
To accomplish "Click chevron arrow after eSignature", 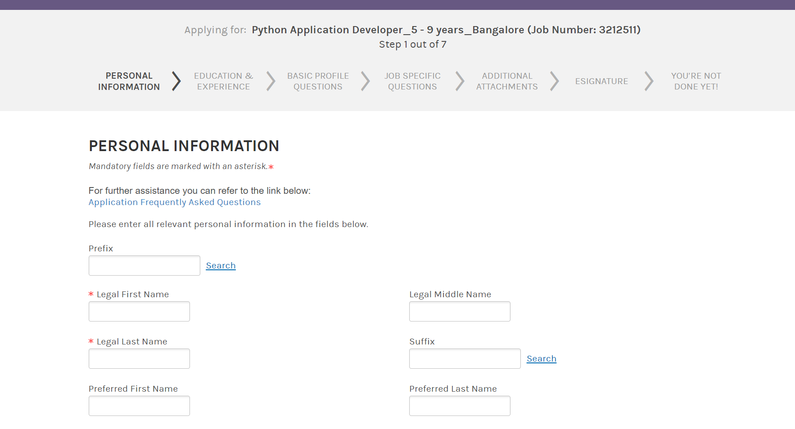I will (649, 81).
